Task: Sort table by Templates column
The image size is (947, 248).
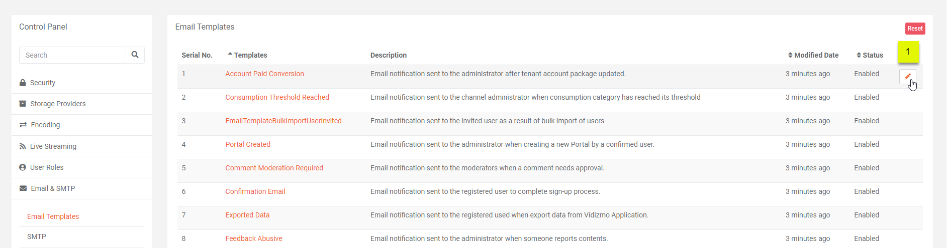Action: [x=250, y=55]
